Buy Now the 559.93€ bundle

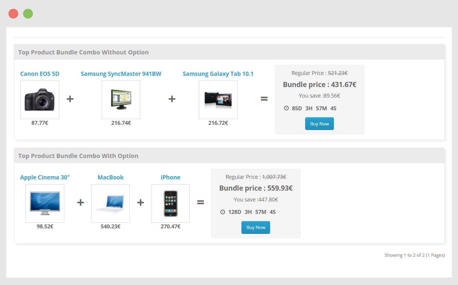pyautogui.click(x=256, y=227)
